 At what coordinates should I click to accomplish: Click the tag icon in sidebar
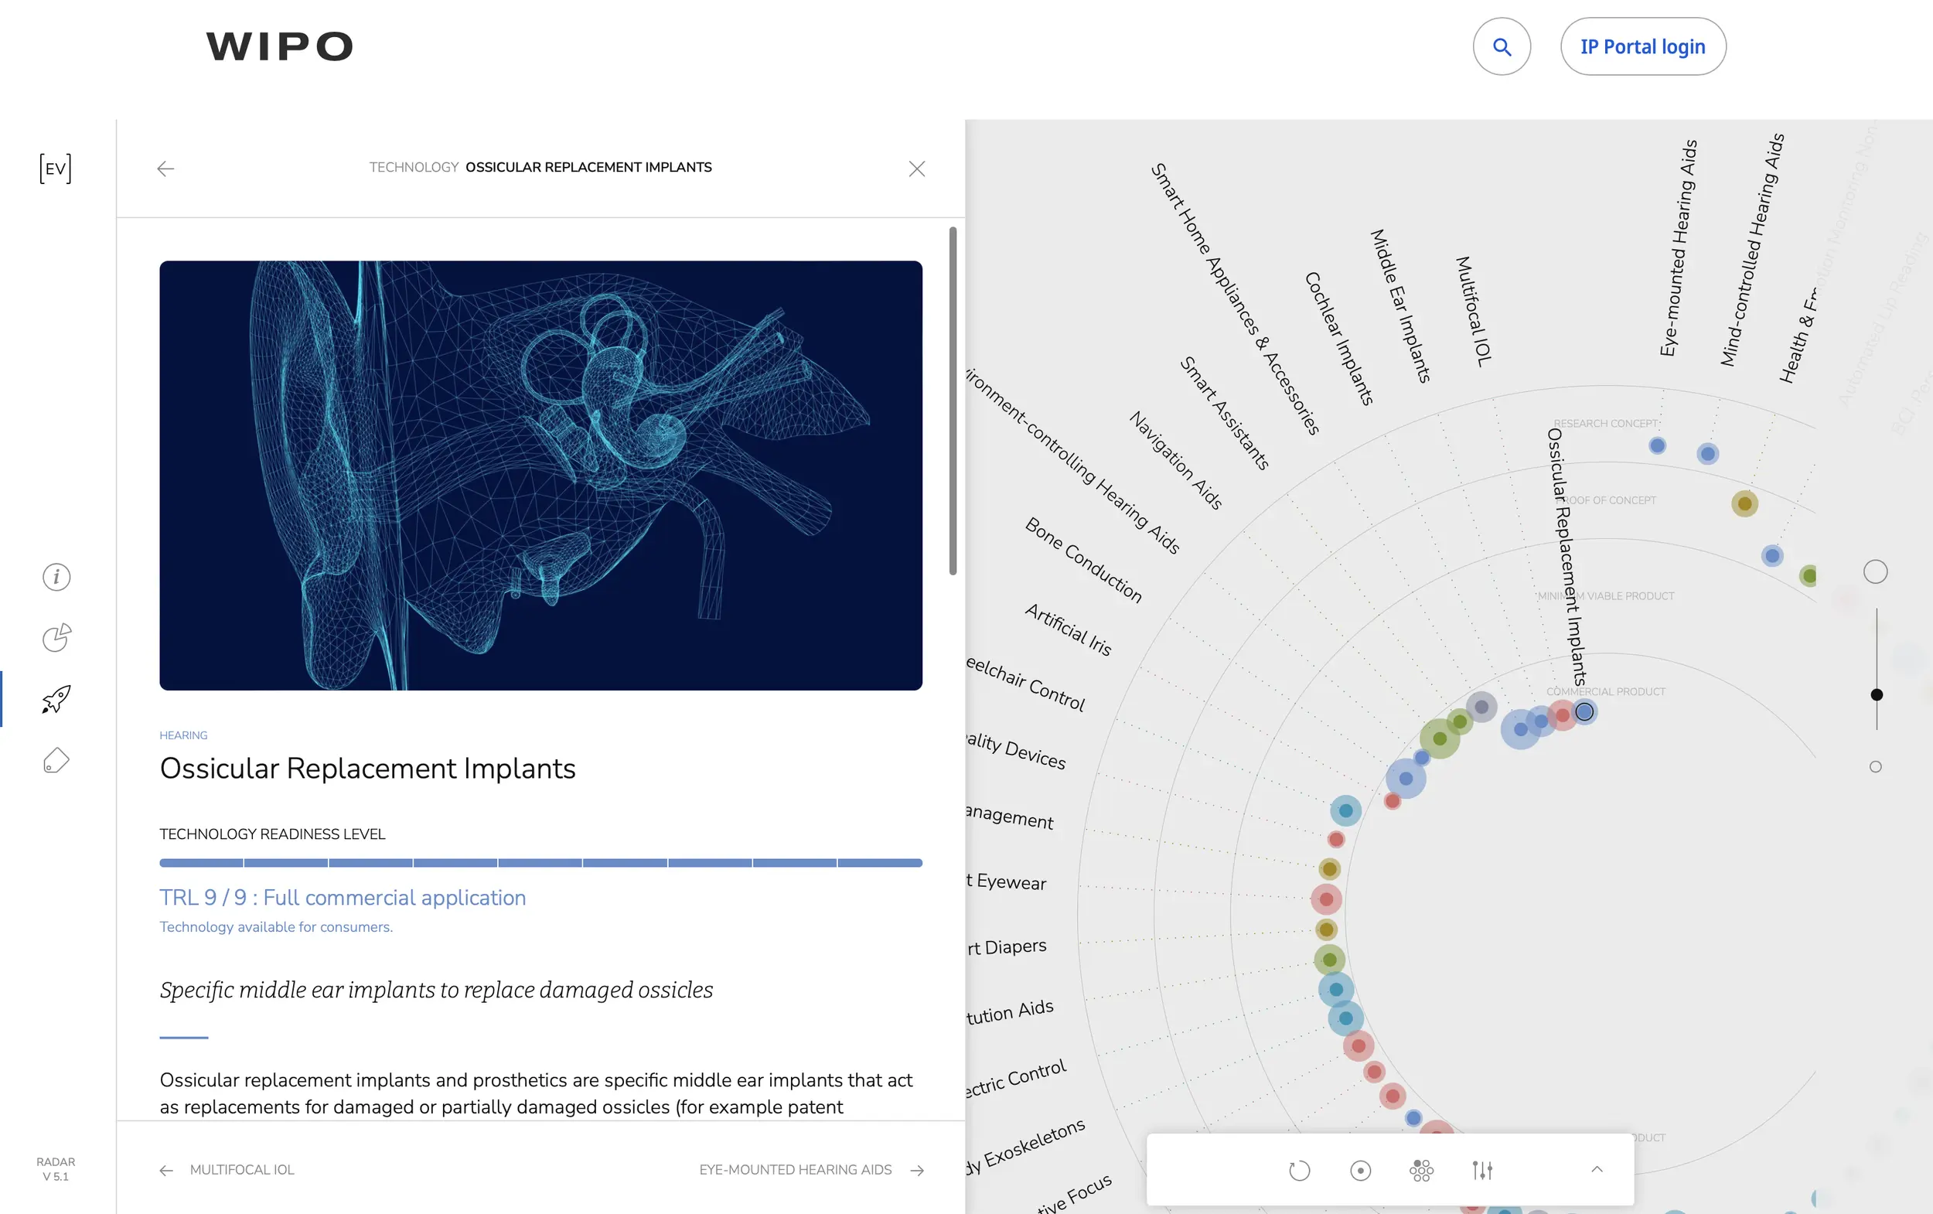(56, 759)
